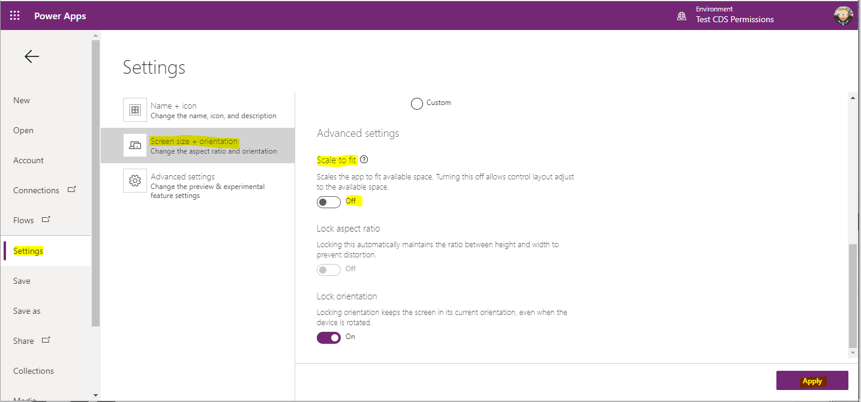Viewport: 861px width, 402px height.
Task: Click the Scale to fit help icon
Action: coord(364,159)
